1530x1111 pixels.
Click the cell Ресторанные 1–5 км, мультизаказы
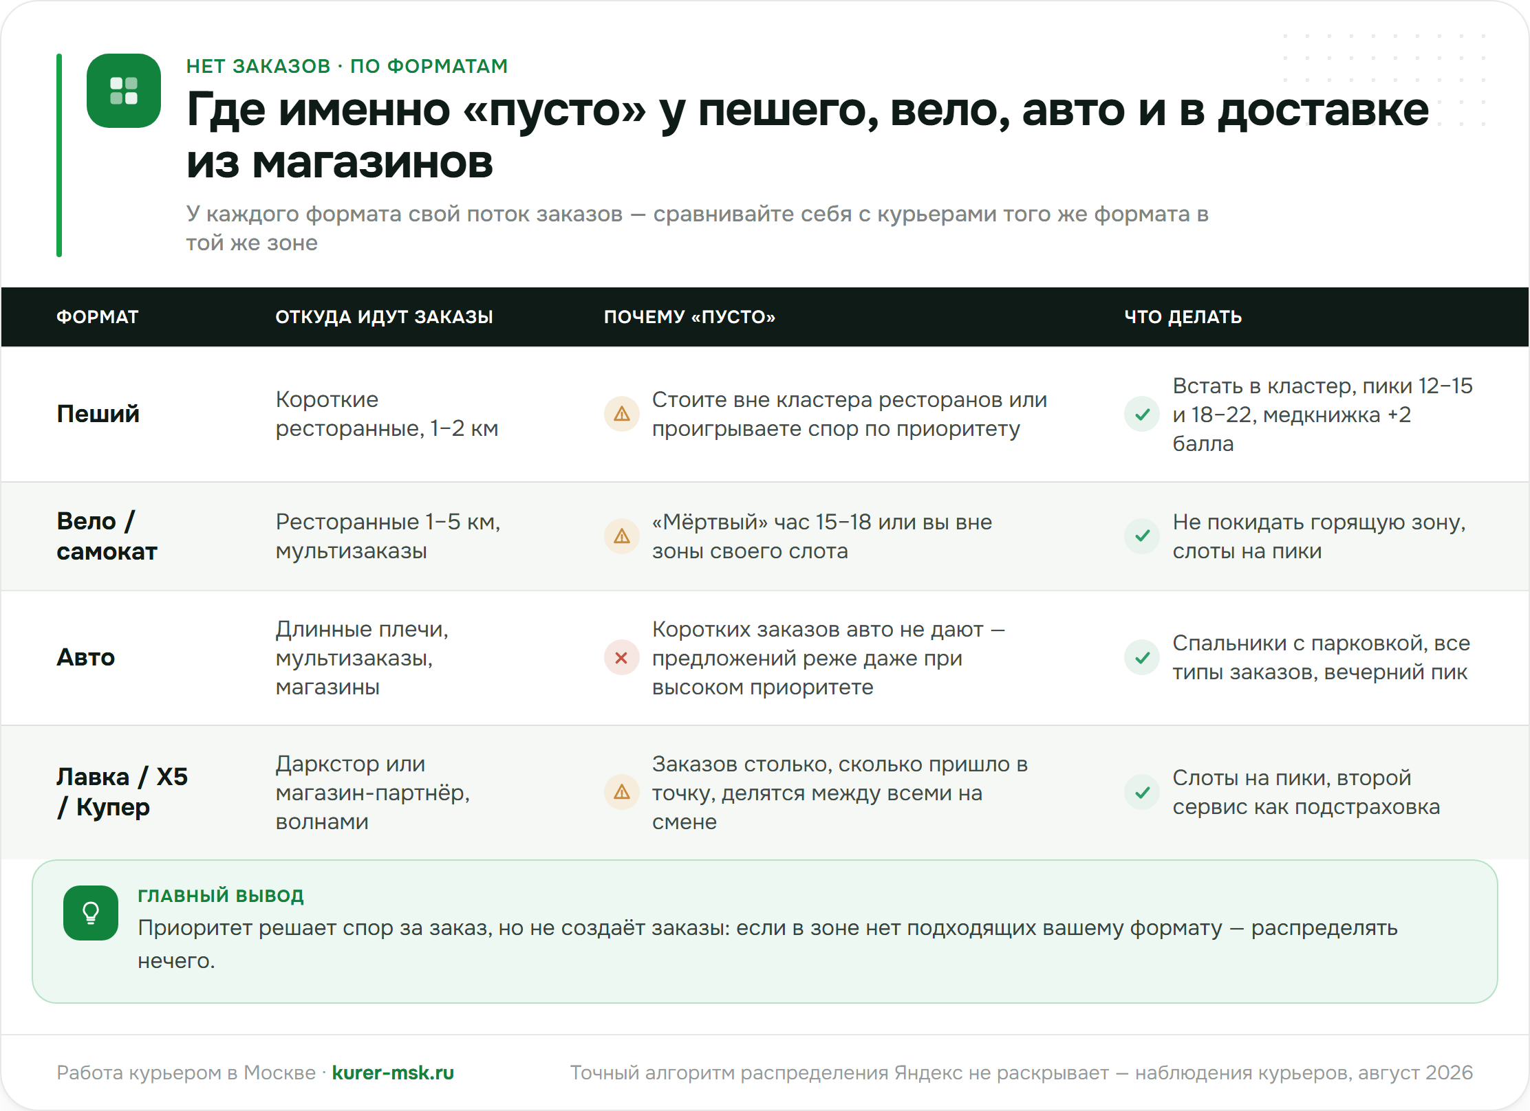388,536
